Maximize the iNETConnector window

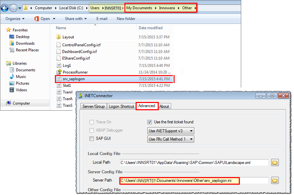pyautogui.click(x=272, y=96)
